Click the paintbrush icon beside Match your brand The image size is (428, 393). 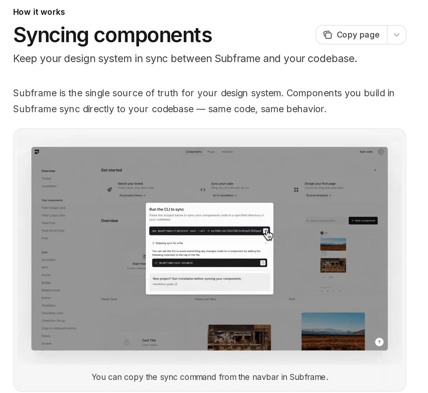click(109, 190)
